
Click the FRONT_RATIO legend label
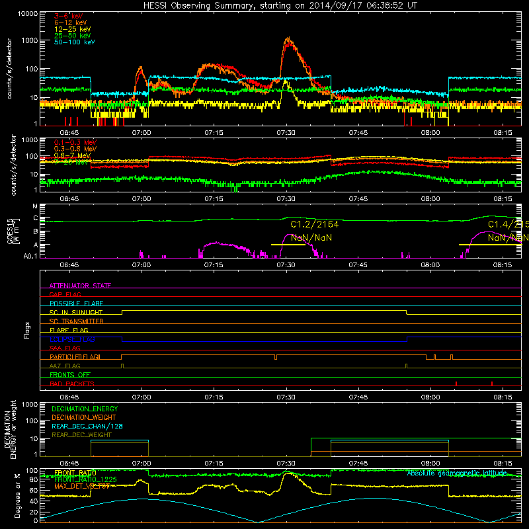(x=75, y=473)
